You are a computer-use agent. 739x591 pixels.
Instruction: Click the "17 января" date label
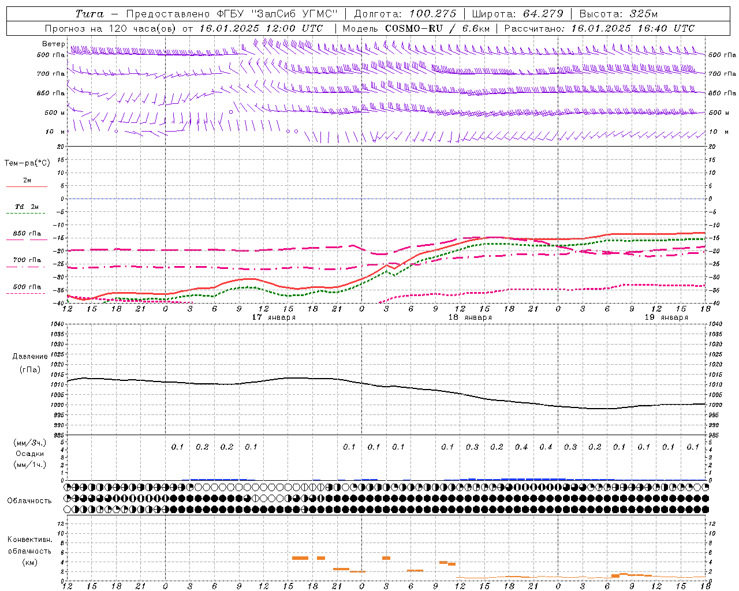tap(274, 317)
